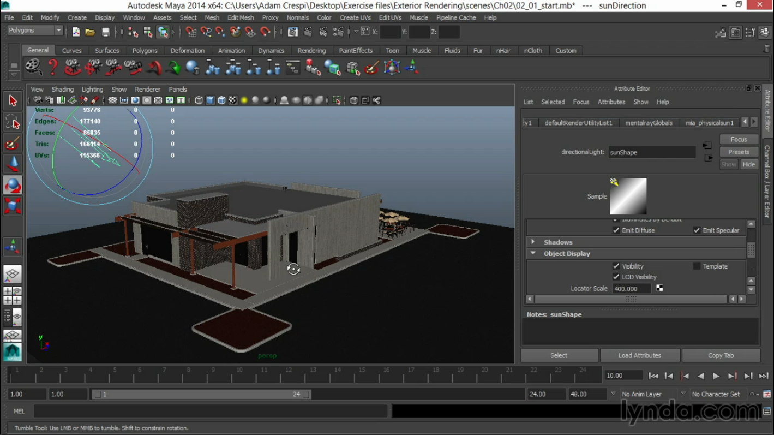Viewport: 774px width, 435px height.
Task: Switch to the Rendering shelf tab
Action: tap(311, 51)
